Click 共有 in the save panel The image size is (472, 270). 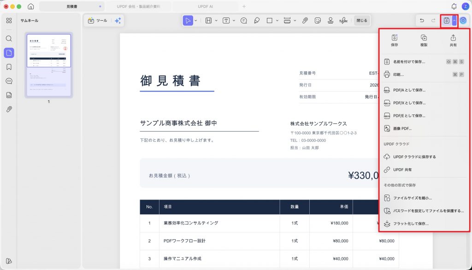point(453,40)
